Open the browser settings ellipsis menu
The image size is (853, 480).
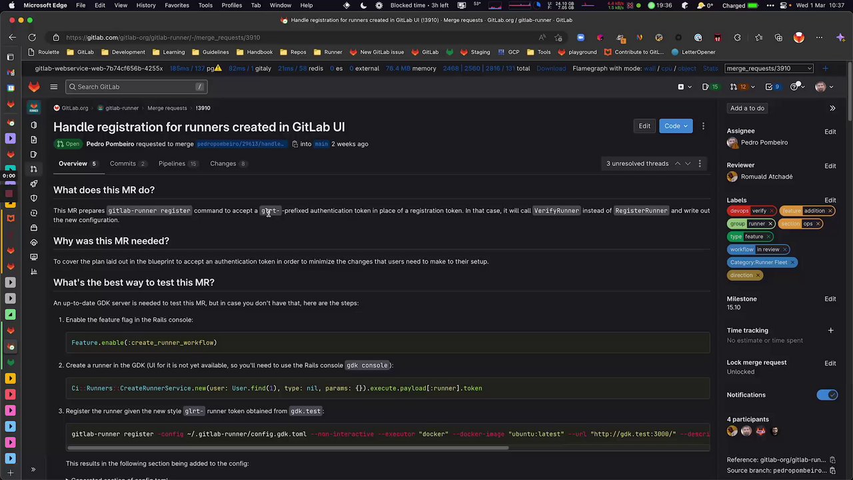click(x=819, y=37)
